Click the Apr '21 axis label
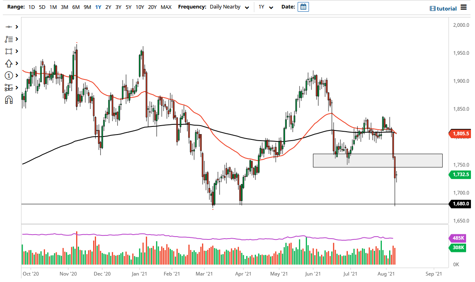Screen dimensions: 475x282 (x=243, y=274)
